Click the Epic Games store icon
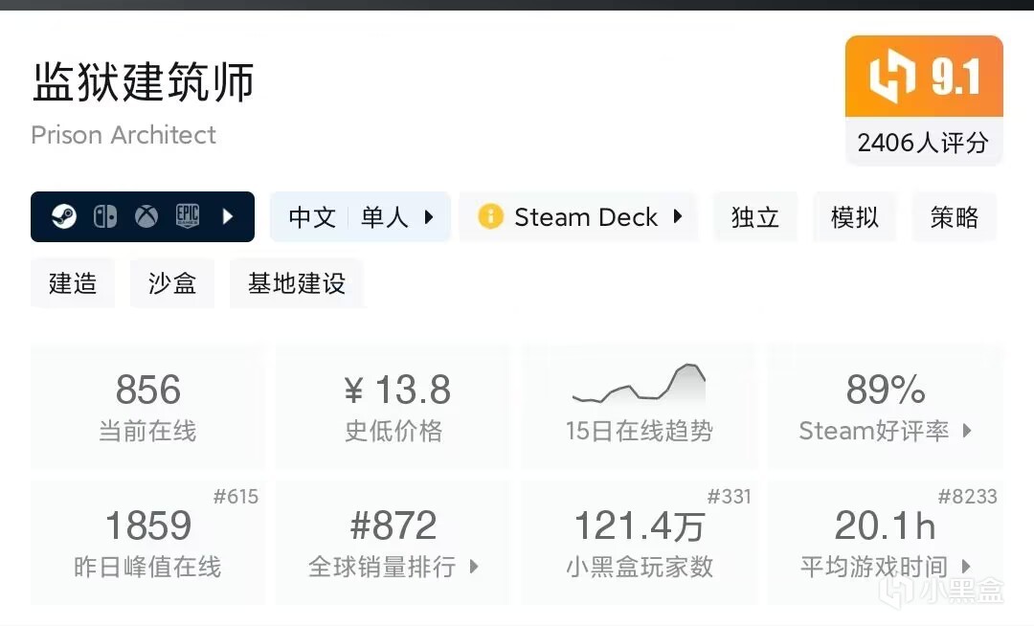 coord(187,217)
